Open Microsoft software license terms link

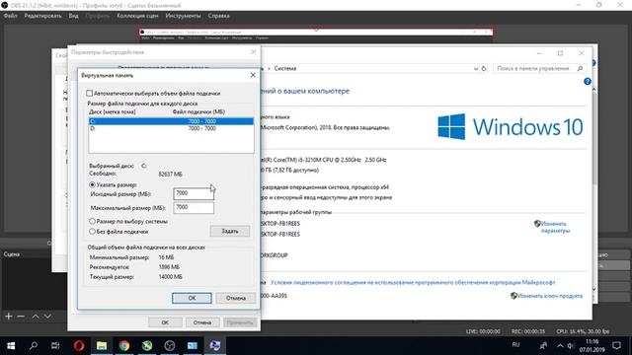coord(413,283)
